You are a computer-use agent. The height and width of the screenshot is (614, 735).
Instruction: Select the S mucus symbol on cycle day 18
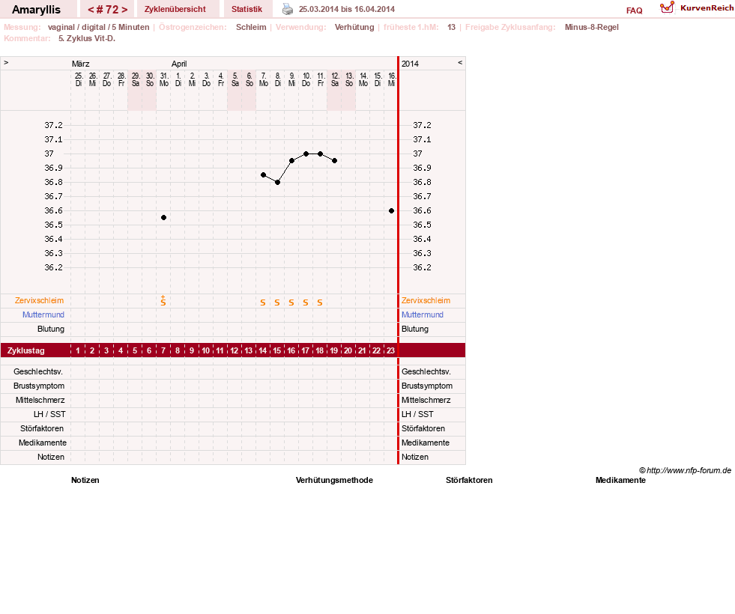tap(320, 303)
